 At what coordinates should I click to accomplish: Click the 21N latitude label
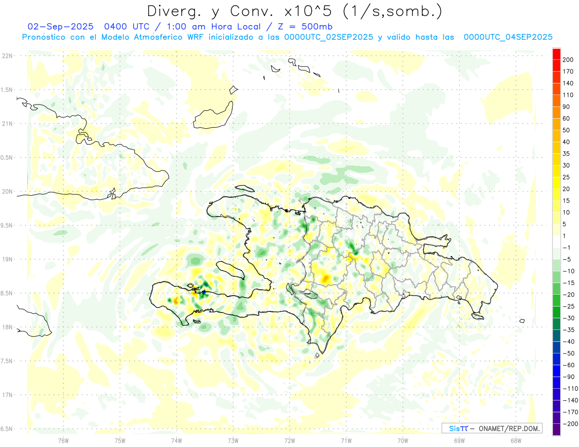[7, 123]
